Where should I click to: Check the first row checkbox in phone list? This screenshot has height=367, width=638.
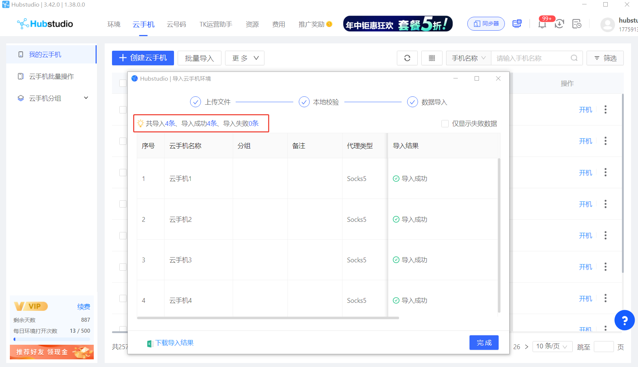pos(123,109)
